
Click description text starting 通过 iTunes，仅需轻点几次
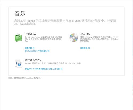click(99, 39)
